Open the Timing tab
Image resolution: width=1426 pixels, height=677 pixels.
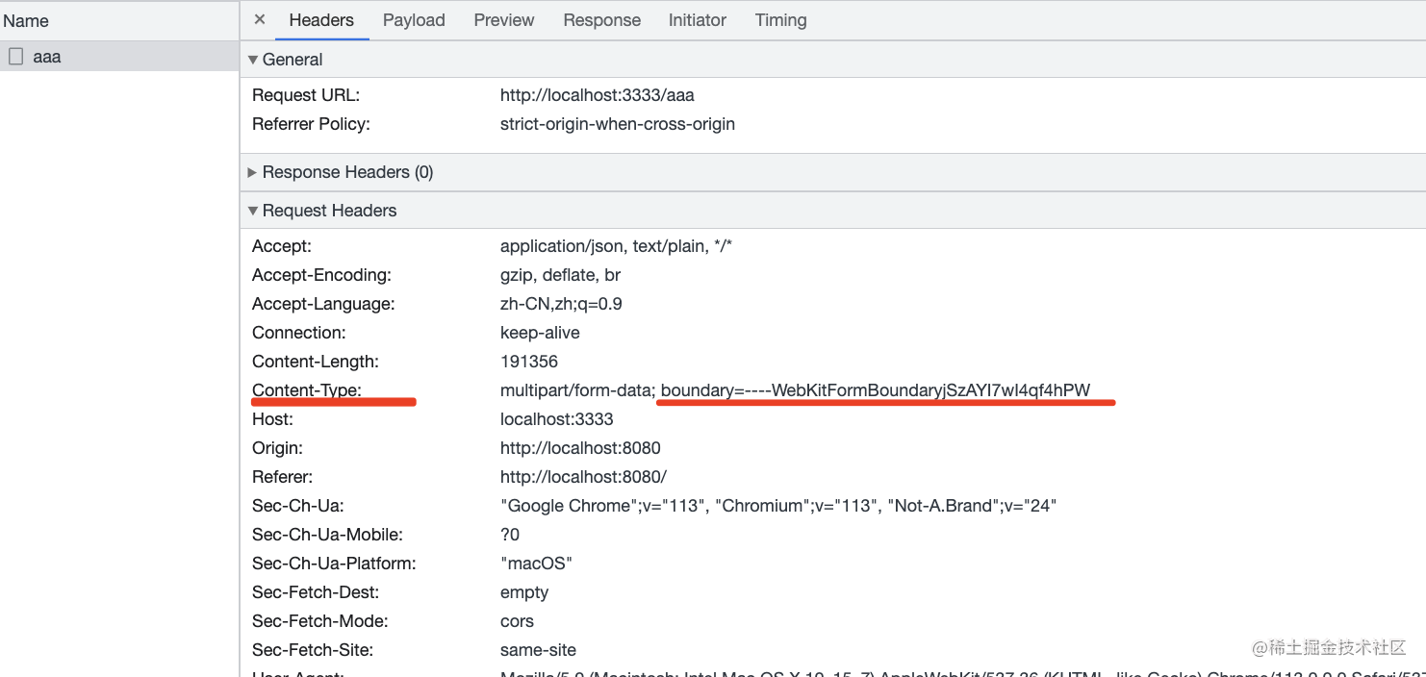[780, 20]
